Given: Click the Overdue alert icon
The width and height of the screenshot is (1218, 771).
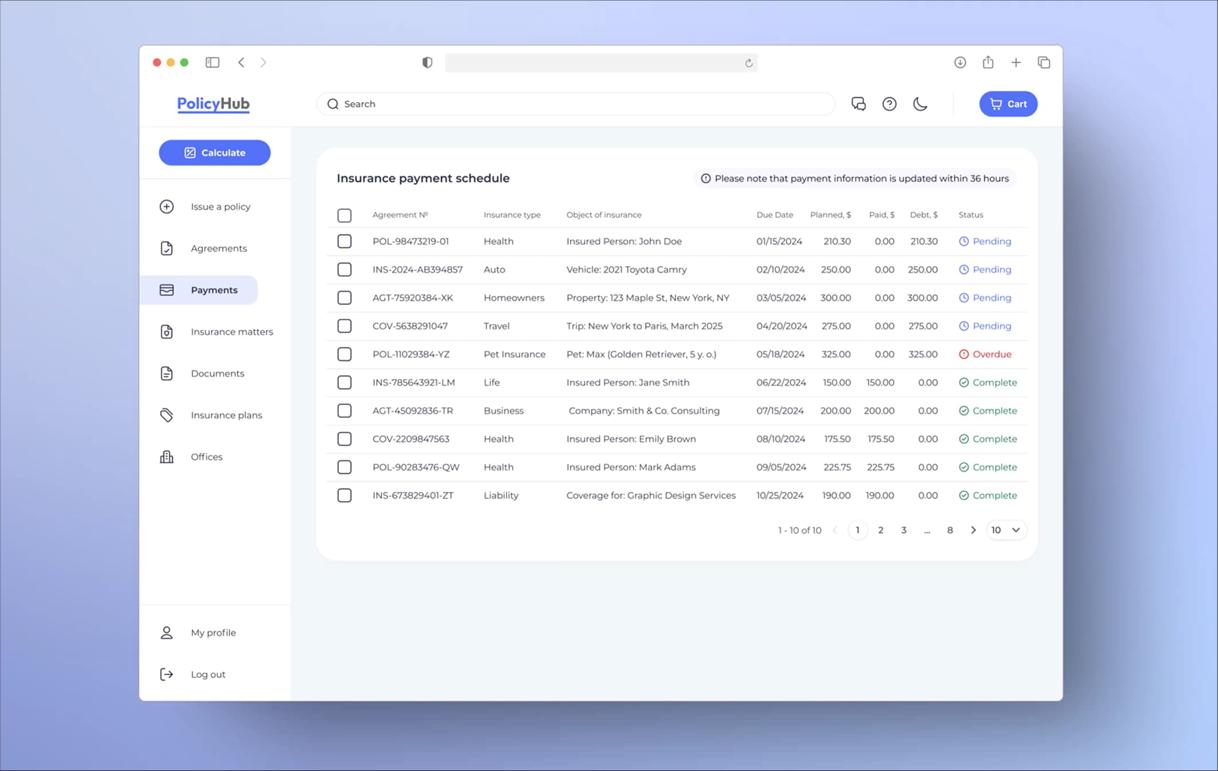Looking at the screenshot, I should point(964,354).
